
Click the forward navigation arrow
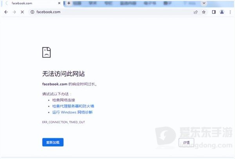(14, 12)
